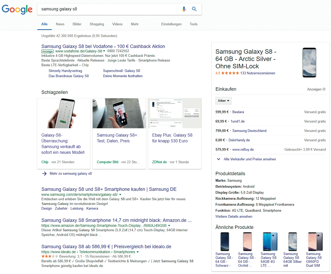Open Computer Bild selfie phone thumbnail
331x274 pixels.
119,113
